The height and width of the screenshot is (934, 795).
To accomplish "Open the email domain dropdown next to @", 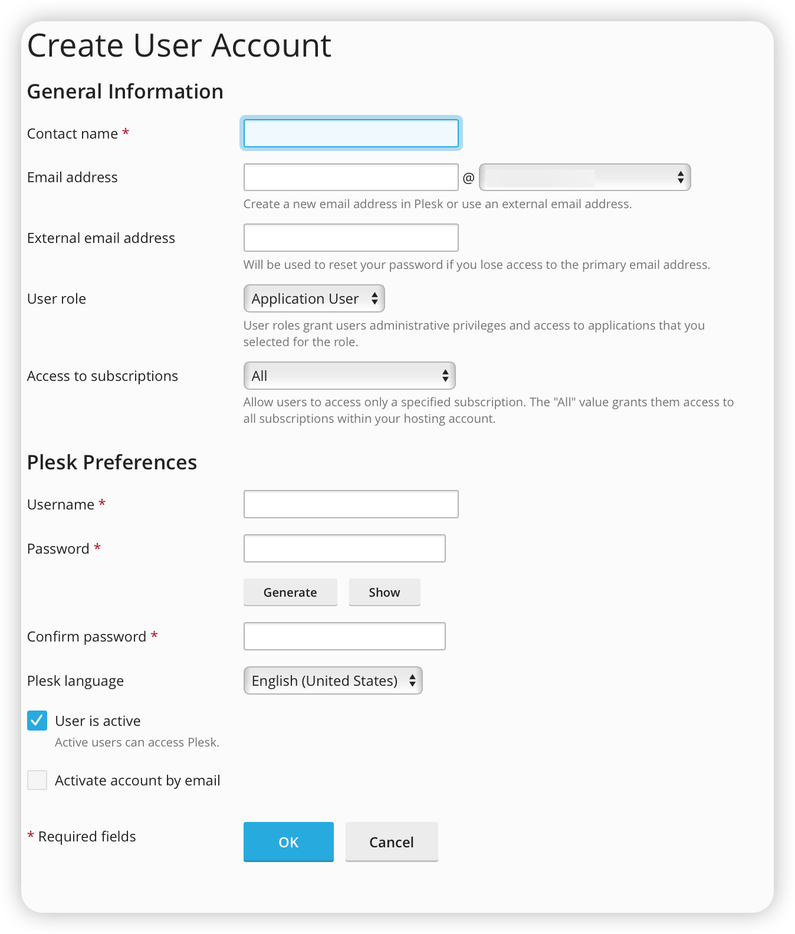I will click(x=584, y=177).
